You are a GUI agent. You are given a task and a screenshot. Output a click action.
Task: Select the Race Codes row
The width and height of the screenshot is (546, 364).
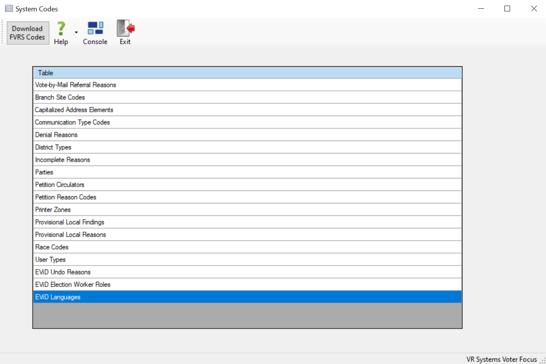click(52, 247)
